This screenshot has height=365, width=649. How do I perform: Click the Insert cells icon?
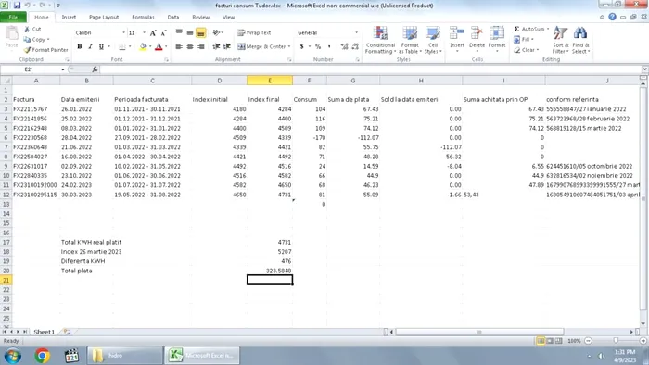tap(457, 32)
